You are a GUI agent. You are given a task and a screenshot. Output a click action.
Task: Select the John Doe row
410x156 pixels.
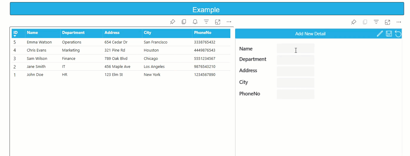pos(35,75)
